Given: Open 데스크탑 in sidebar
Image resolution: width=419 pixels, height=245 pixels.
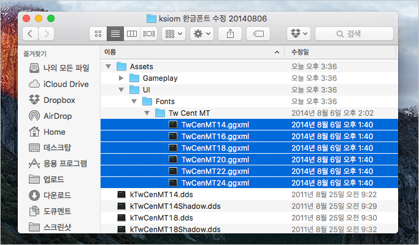Looking at the screenshot, I should (x=50, y=148).
